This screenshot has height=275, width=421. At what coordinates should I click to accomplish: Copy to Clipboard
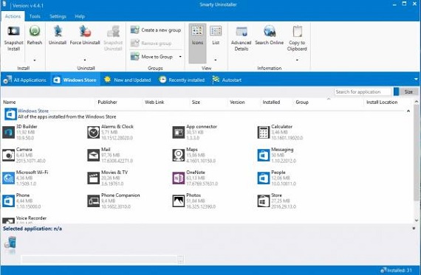297,38
